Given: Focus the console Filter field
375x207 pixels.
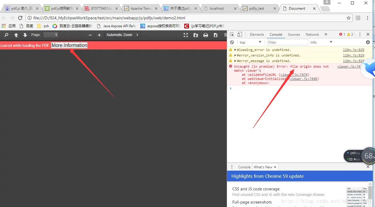Looking at the screenshot, I should click(x=287, y=42).
